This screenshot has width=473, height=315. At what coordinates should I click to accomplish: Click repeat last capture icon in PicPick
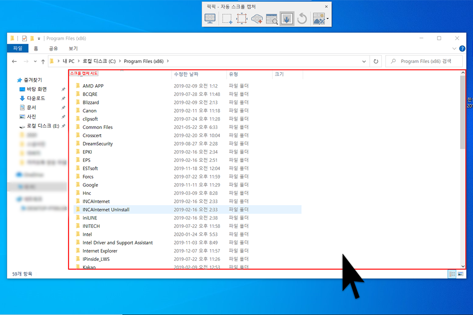click(x=302, y=19)
